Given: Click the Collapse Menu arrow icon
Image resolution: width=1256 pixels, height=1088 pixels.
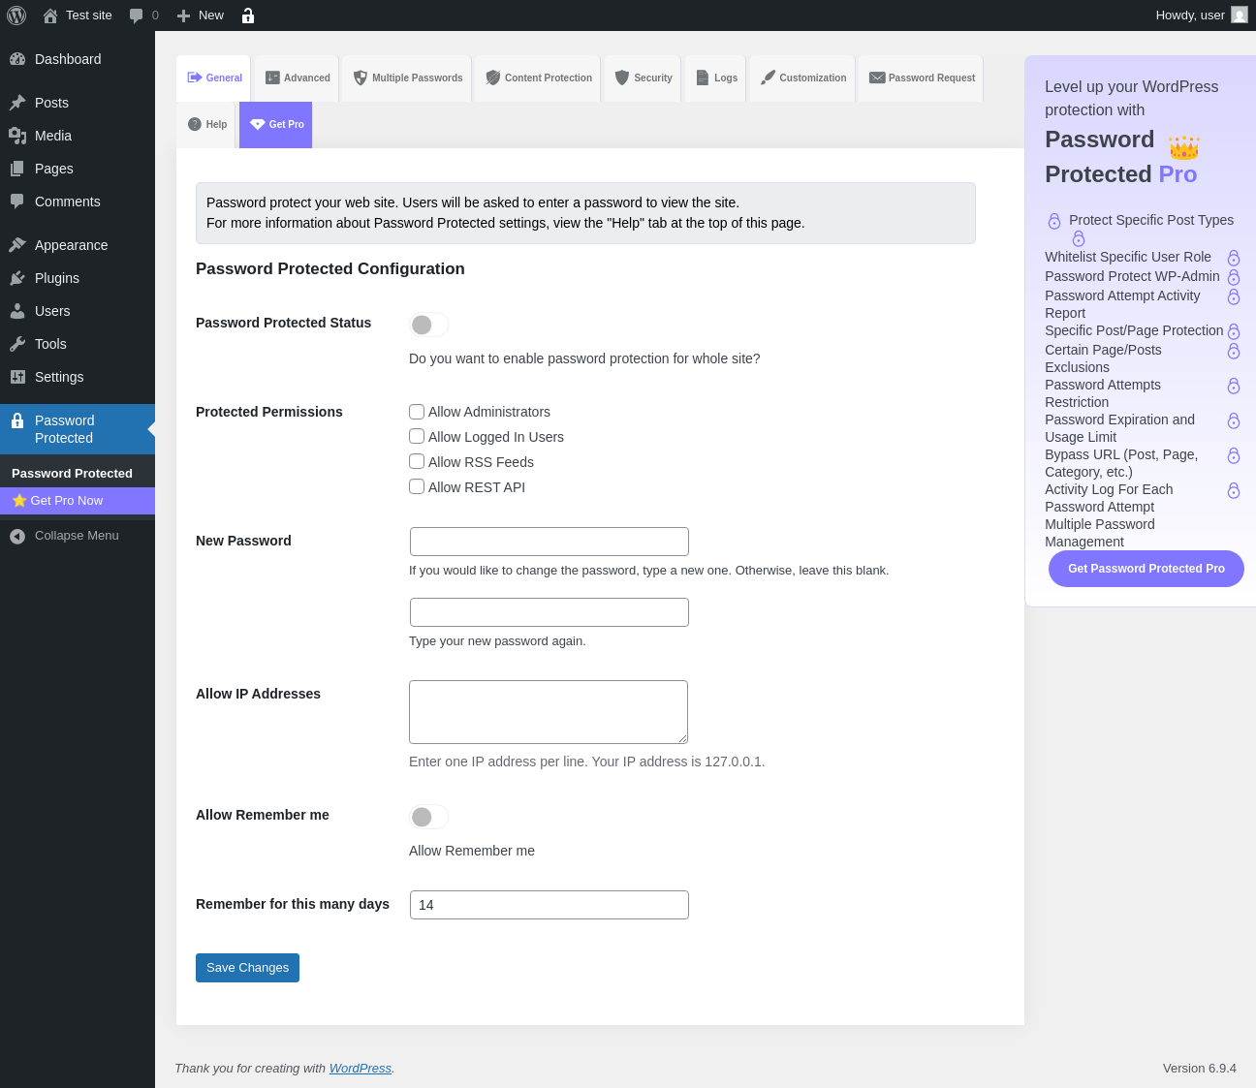Looking at the screenshot, I should pos(17,536).
